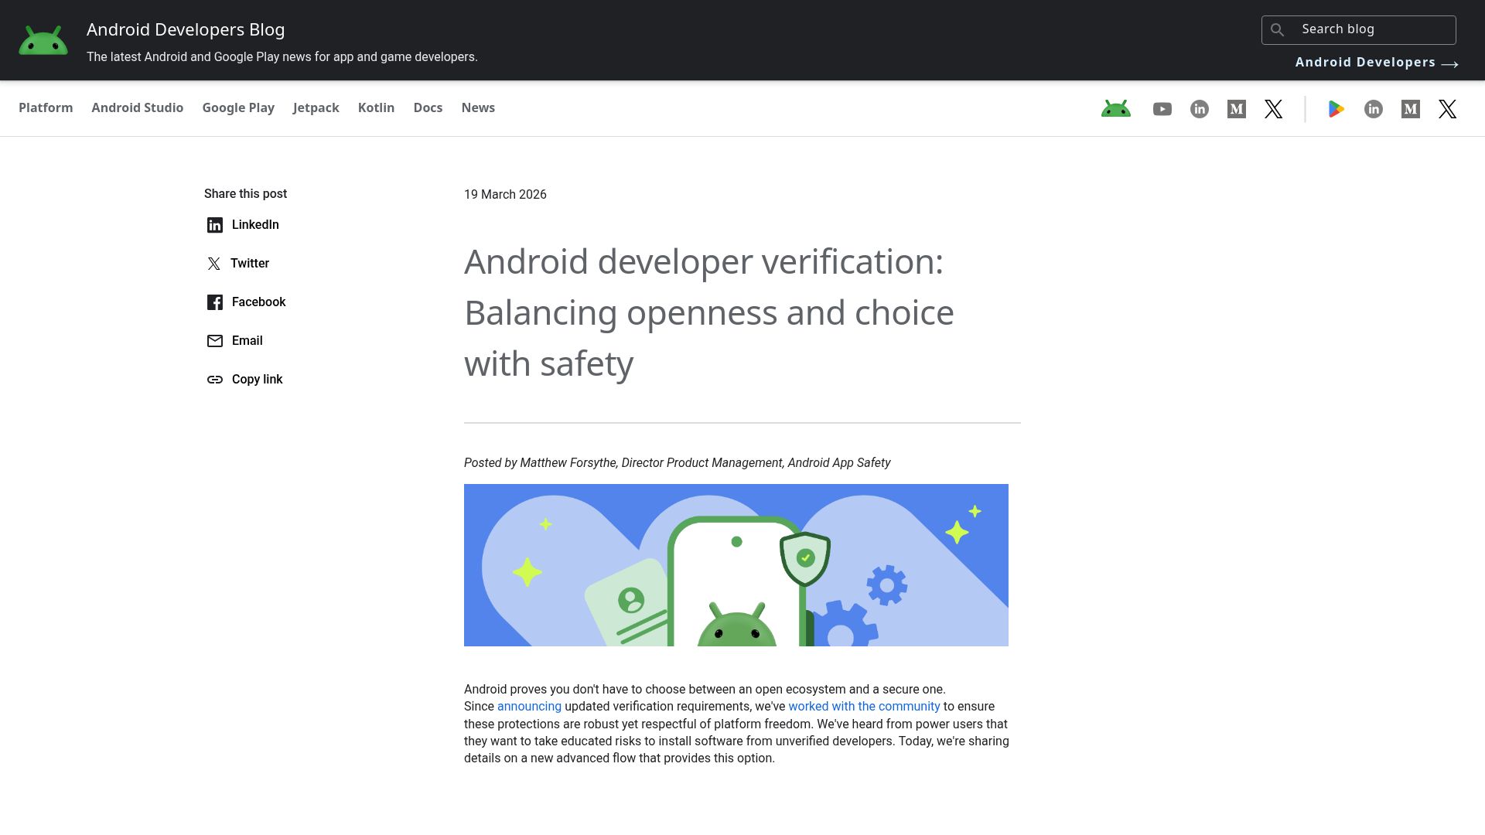Viewport: 1485px width, 835px height.
Task: Click the Facebook share icon in the sidebar
Action: coord(215,302)
